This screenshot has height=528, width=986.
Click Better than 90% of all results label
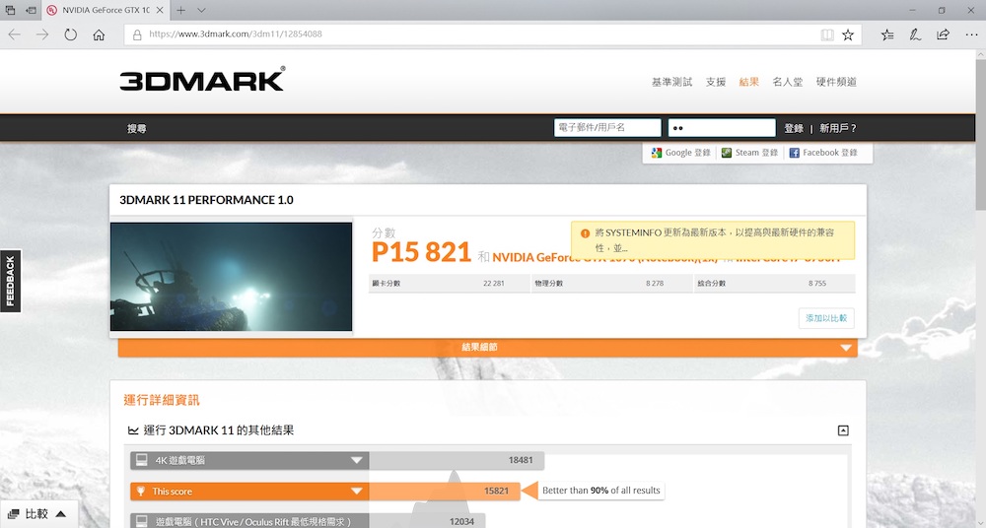601,491
